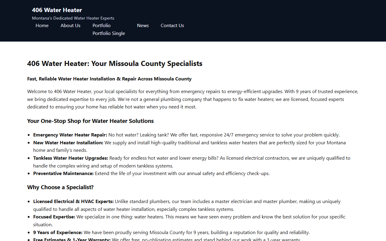Click the text "Ready for endless hot water"
The width and height of the screenshot is (386, 241).
point(140,158)
